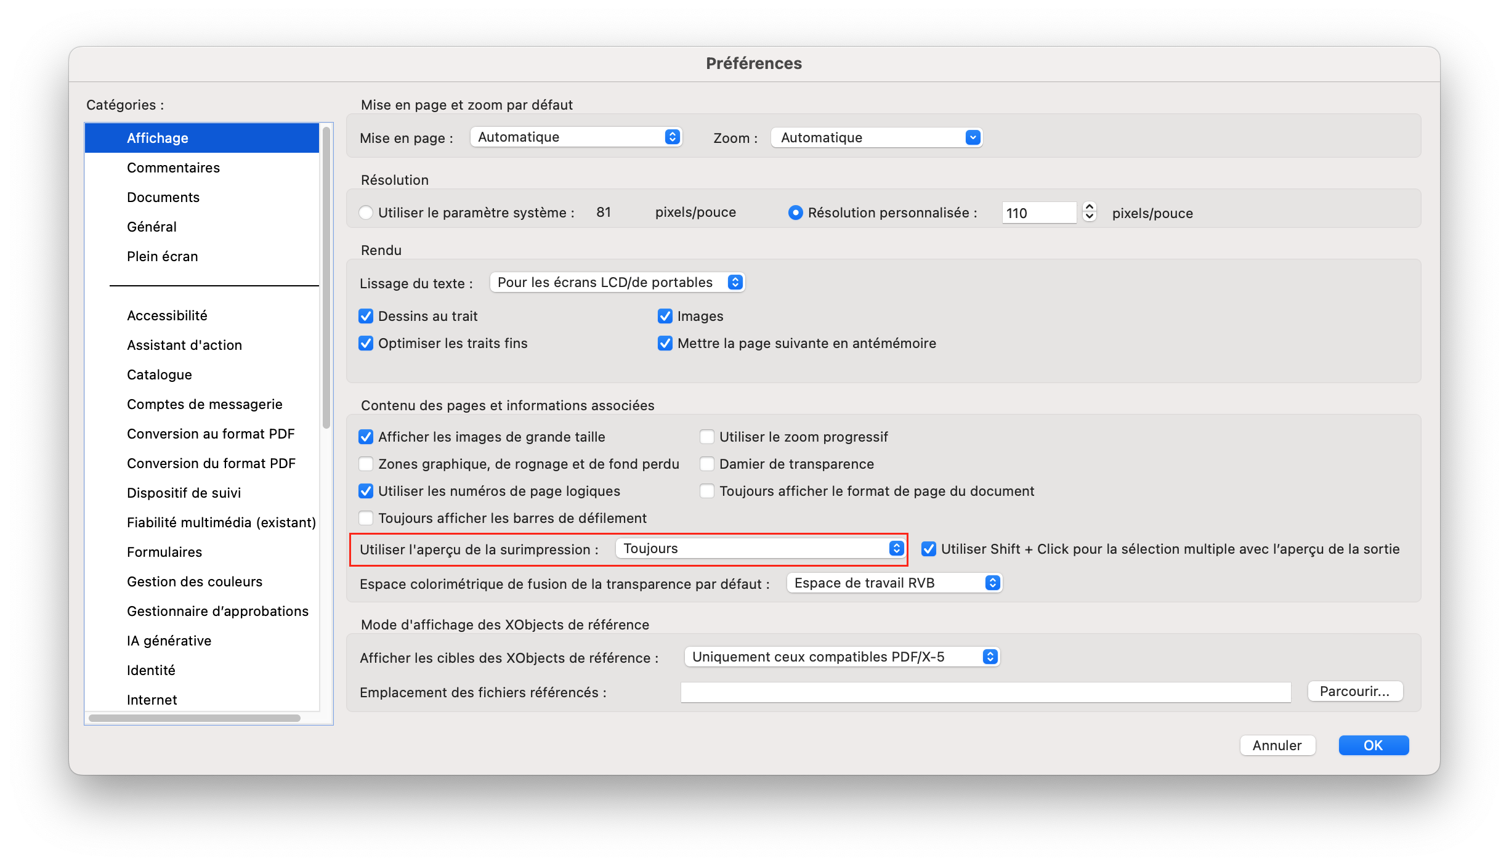
Task: Enable Utiliser le zoom progressif
Action: pos(706,437)
